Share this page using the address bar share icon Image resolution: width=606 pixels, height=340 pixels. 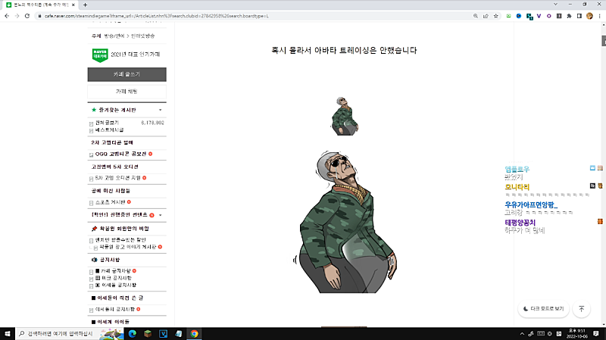coord(486,16)
